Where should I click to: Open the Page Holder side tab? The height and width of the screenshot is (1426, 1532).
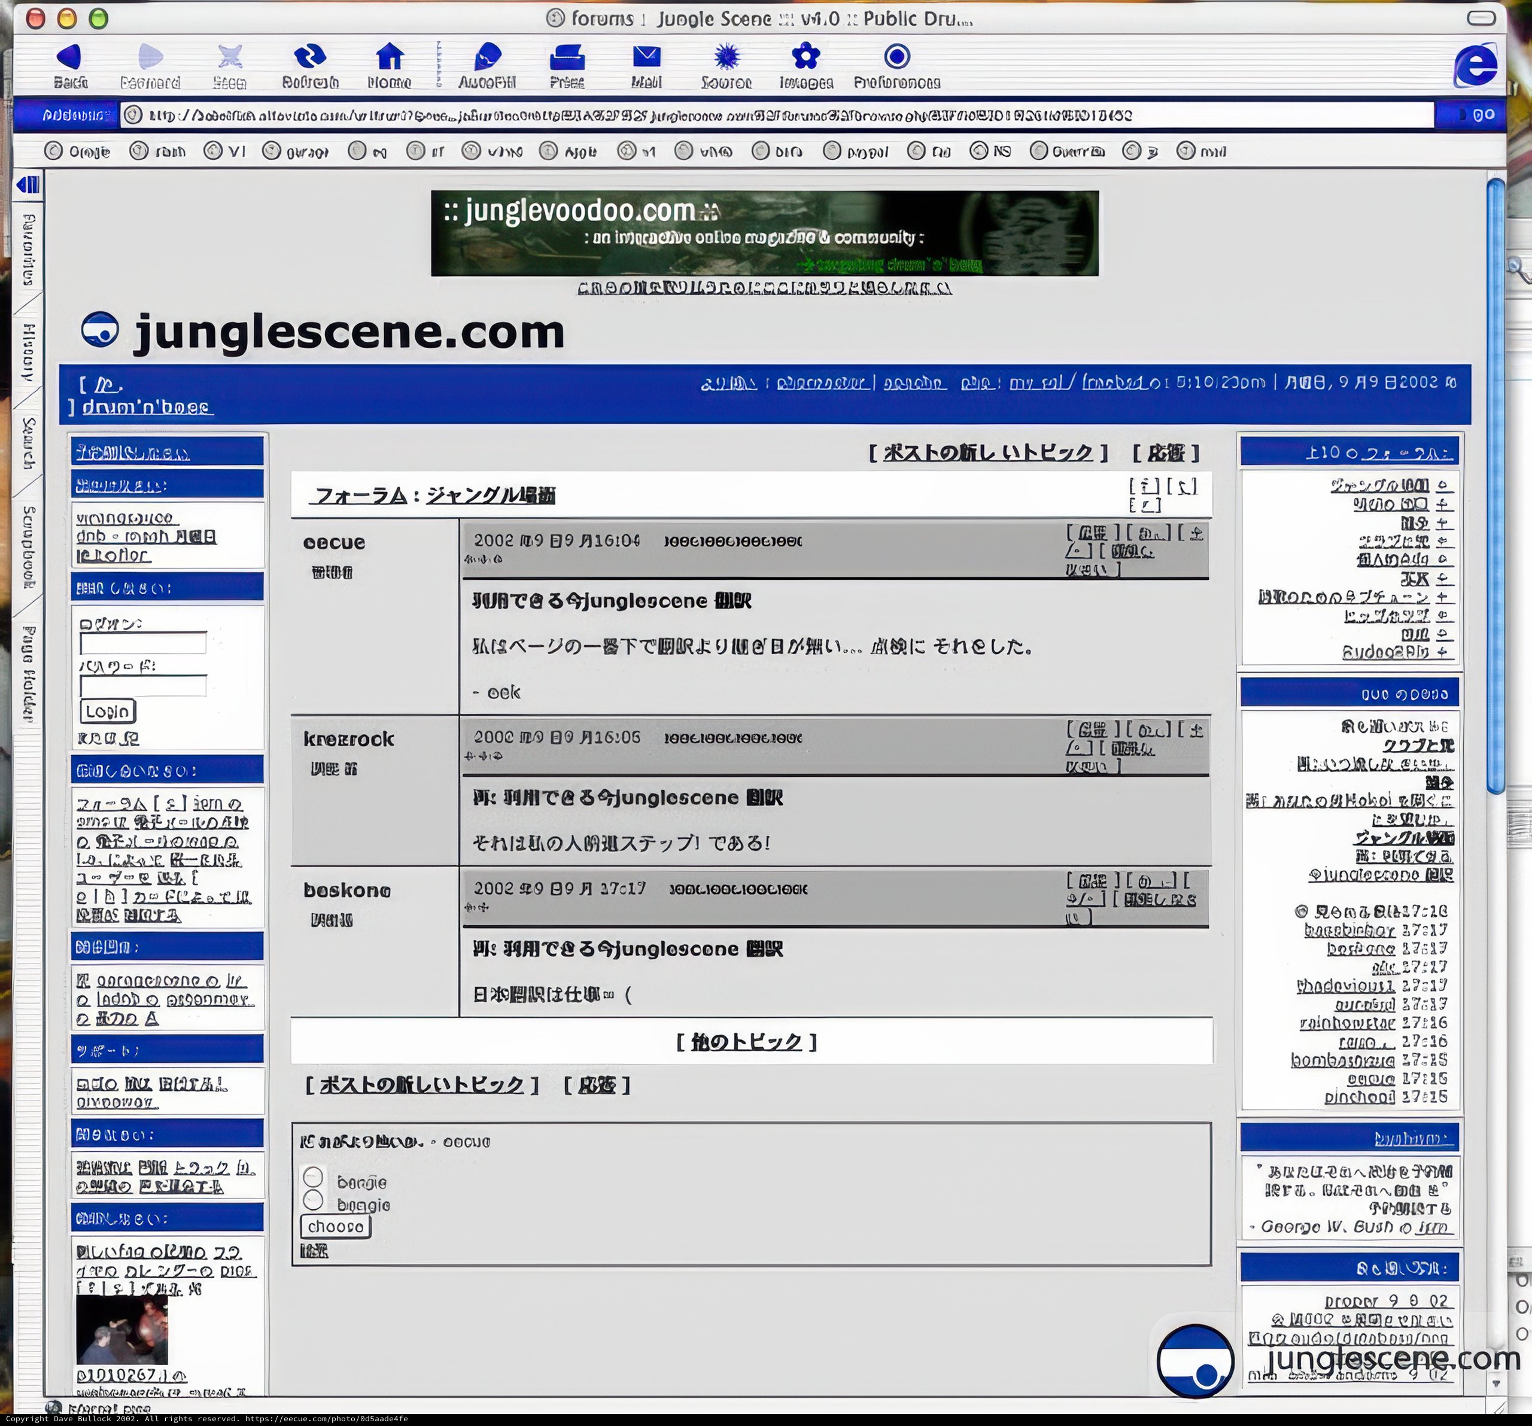point(28,673)
